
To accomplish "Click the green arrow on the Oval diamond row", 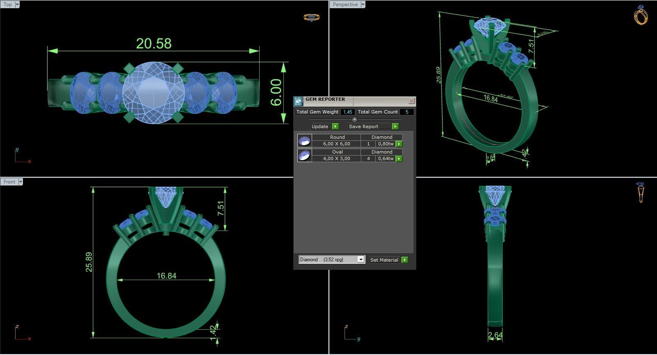I will tap(399, 159).
